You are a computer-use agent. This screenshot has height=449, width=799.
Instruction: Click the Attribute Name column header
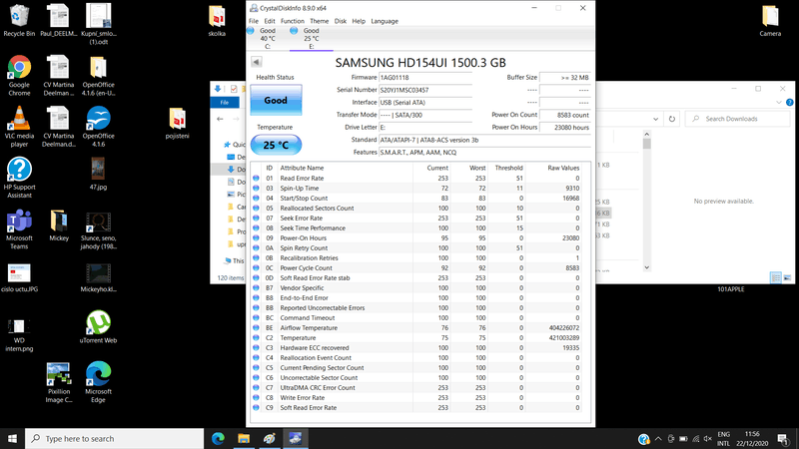(x=302, y=168)
